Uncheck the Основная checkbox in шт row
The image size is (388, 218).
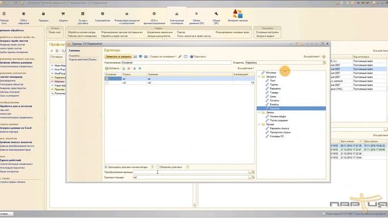tap(107, 79)
